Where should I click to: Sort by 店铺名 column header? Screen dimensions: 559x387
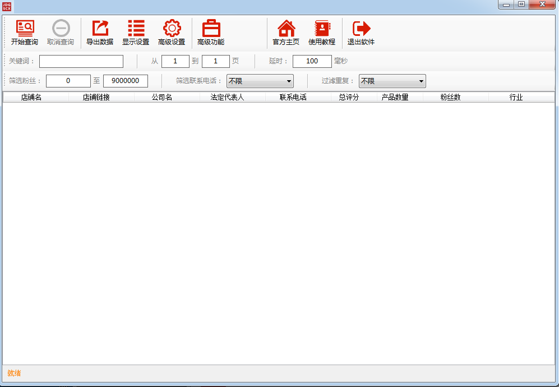tap(31, 97)
